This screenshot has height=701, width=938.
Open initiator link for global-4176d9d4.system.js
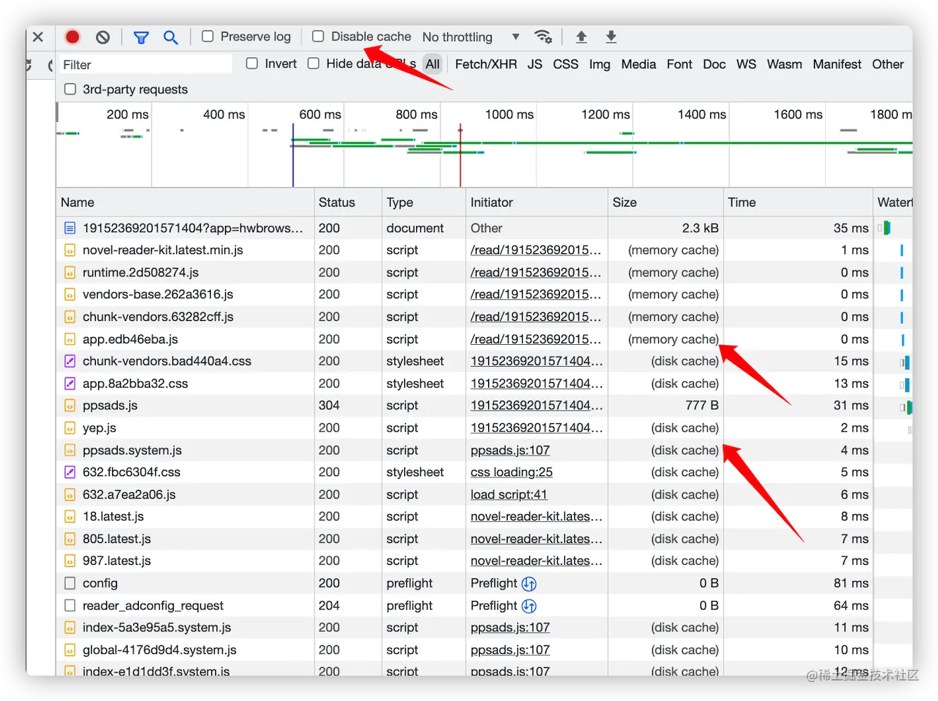click(510, 650)
